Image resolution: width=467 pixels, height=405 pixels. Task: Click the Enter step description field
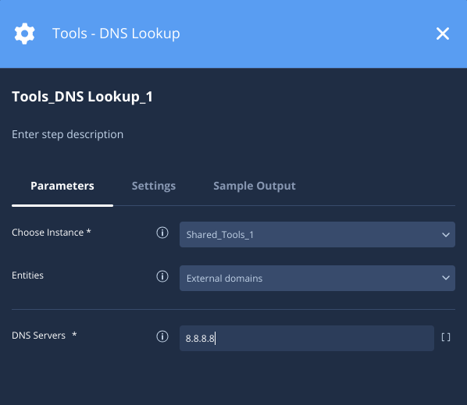68,134
